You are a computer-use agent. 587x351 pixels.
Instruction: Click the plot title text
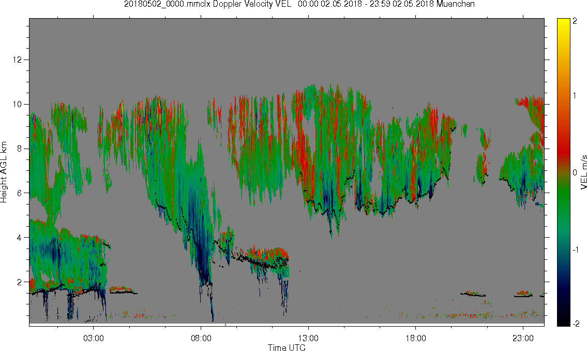[x=299, y=4]
